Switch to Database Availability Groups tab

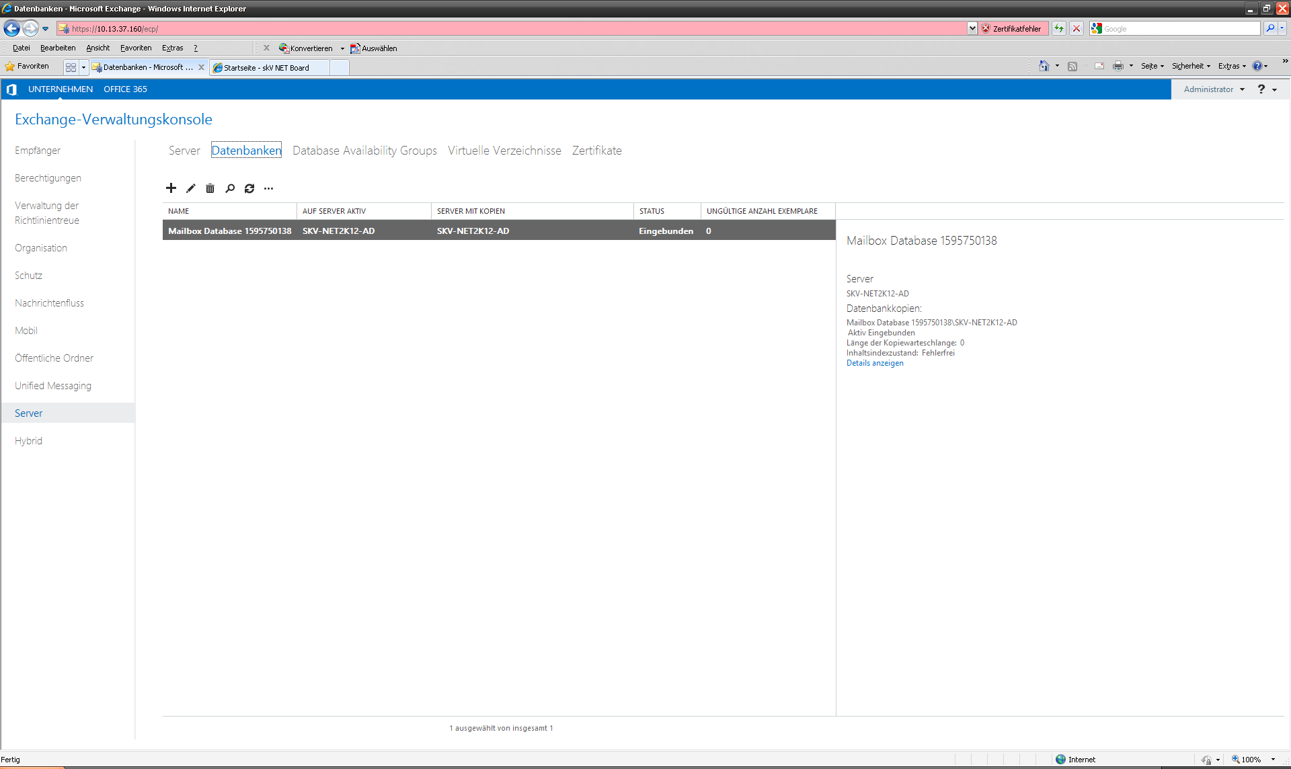pos(364,151)
